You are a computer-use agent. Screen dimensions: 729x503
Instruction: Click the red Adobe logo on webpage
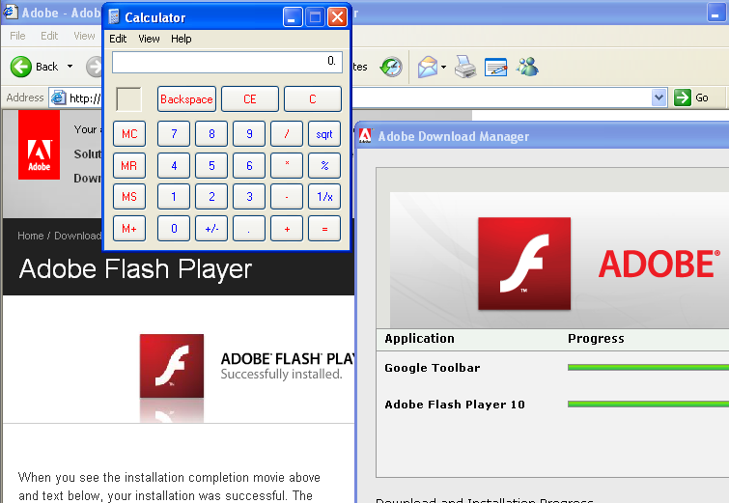(x=39, y=145)
